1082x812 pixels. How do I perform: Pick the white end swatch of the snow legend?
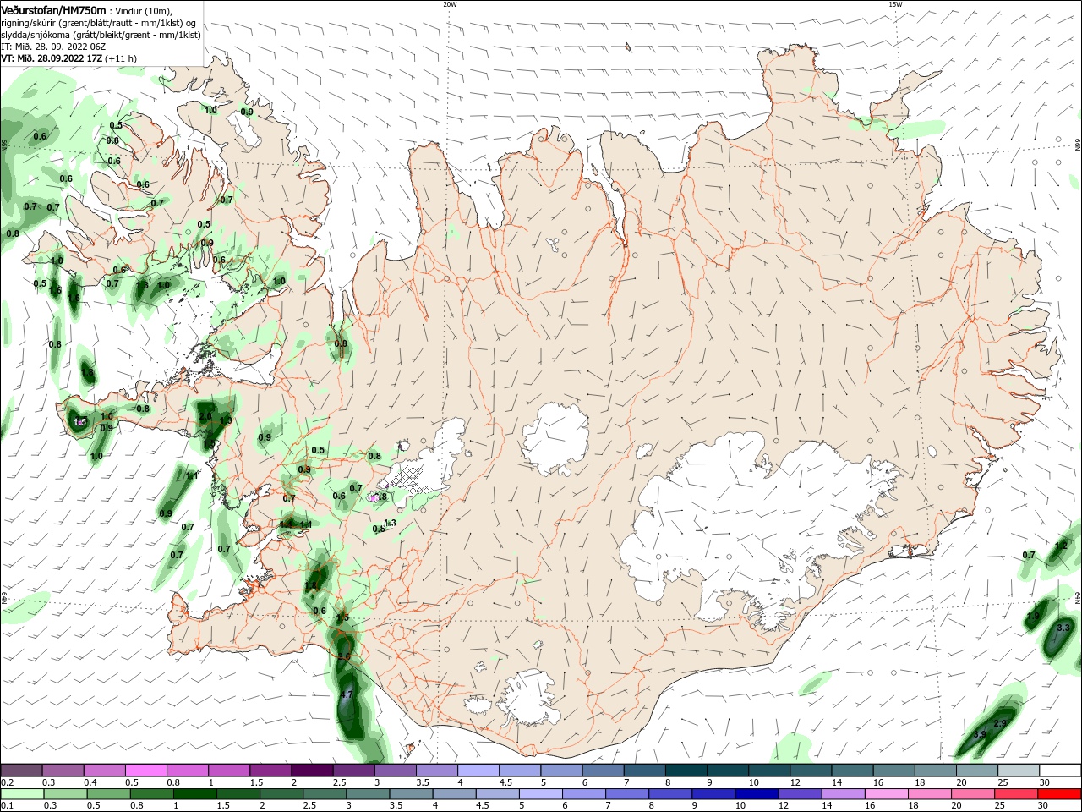1060,770
